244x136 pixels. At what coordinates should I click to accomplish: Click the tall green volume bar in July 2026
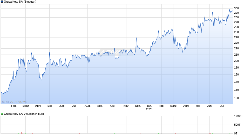(227, 127)
